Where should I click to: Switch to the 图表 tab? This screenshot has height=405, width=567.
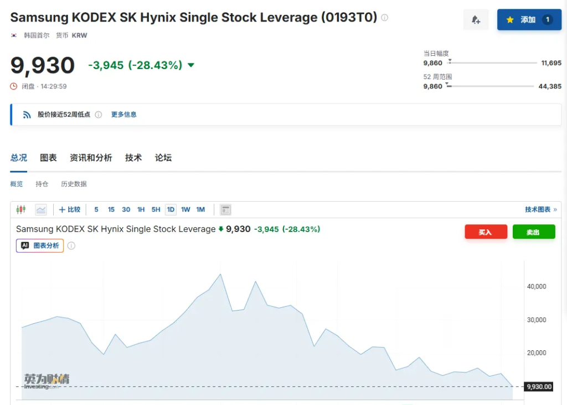click(48, 157)
